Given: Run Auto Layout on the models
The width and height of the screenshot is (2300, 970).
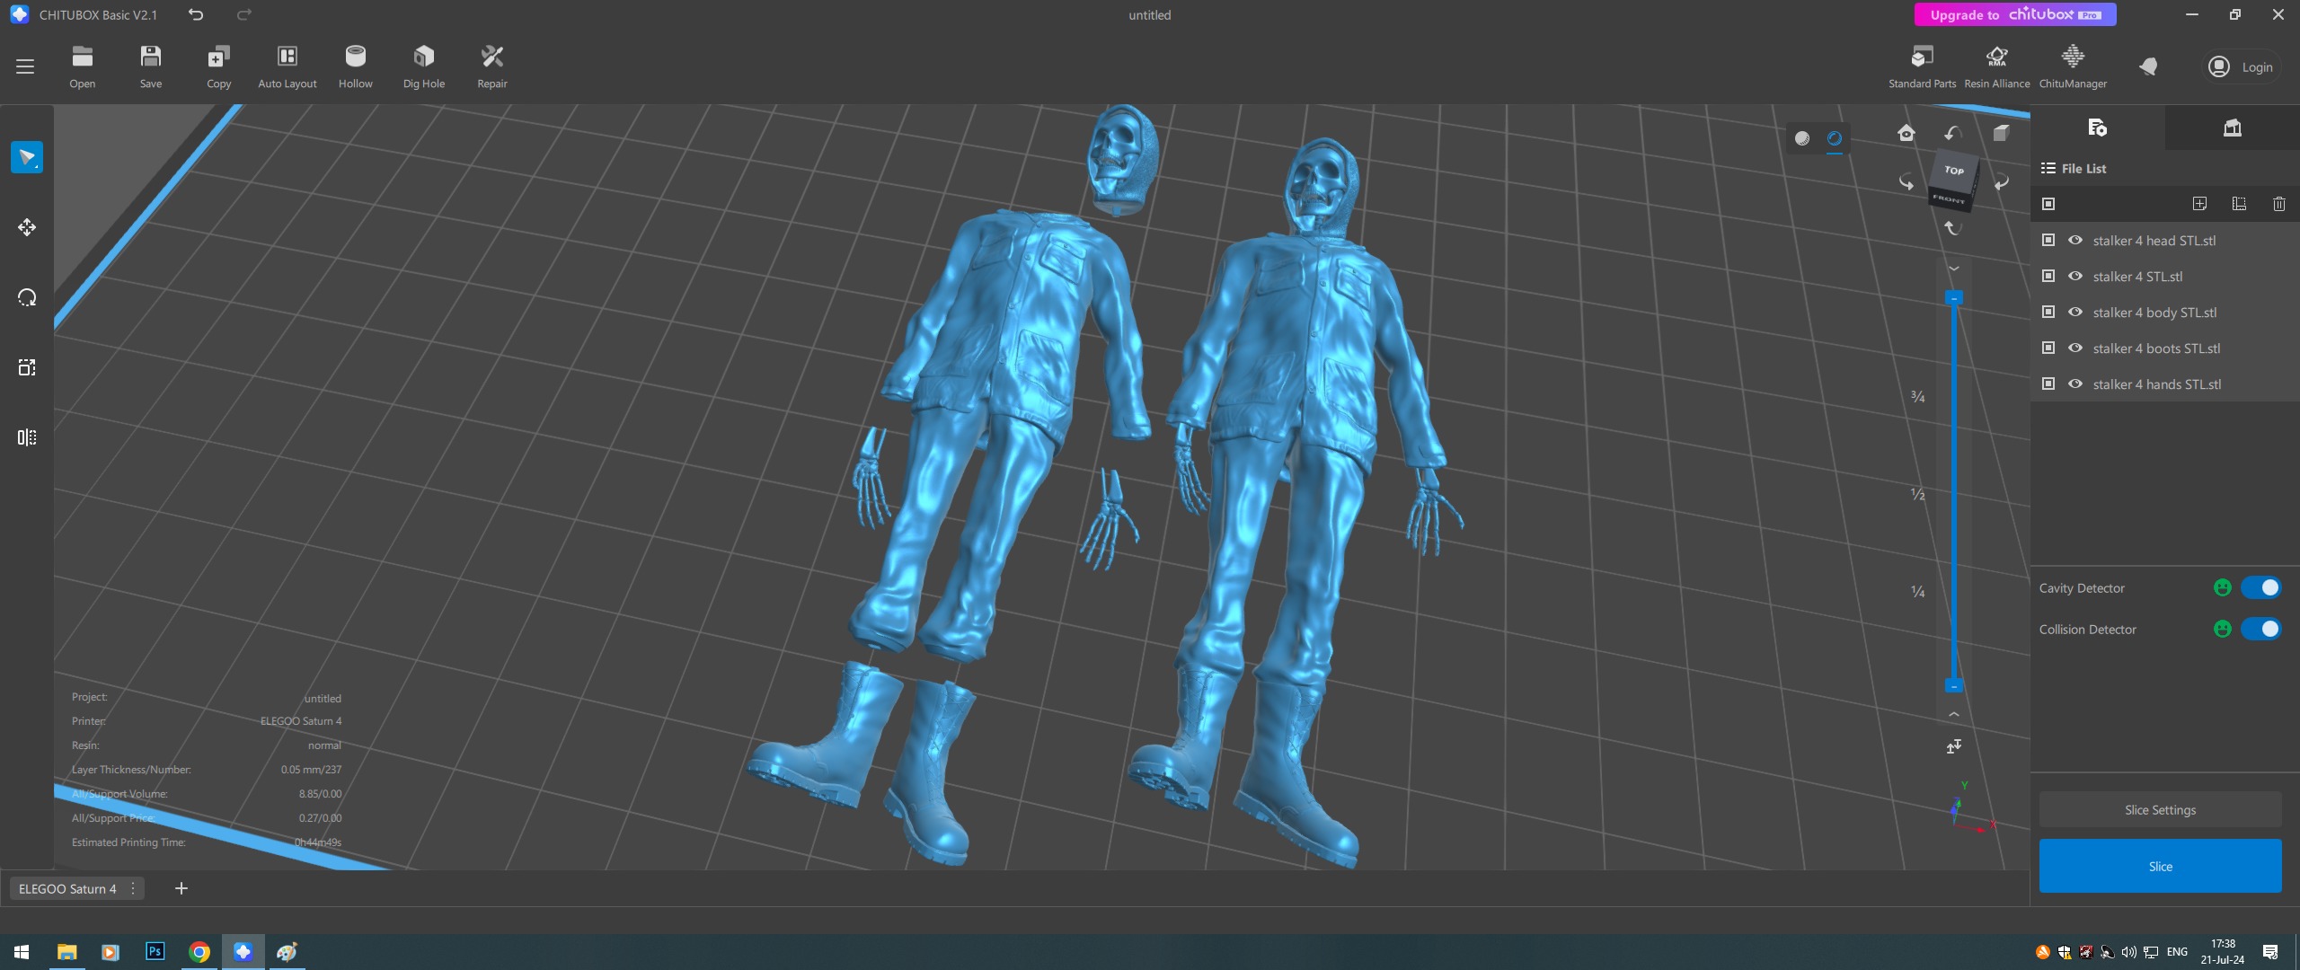Looking at the screenshot, I should (287, 66).
